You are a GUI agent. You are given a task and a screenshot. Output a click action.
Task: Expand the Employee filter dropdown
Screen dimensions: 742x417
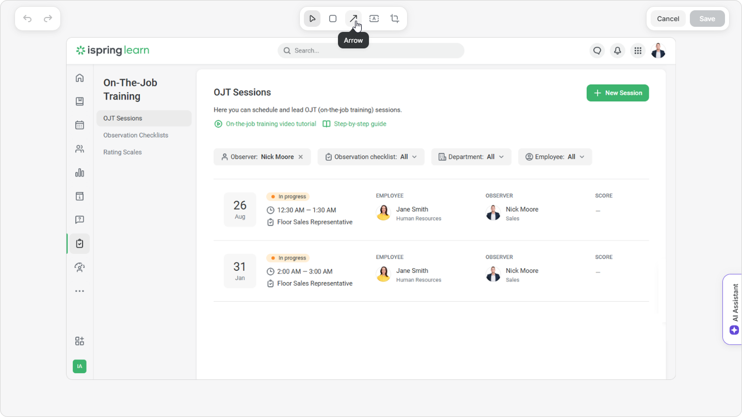pos(555,157)
